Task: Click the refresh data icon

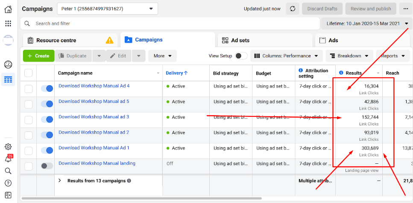Action: coord(292,9)
